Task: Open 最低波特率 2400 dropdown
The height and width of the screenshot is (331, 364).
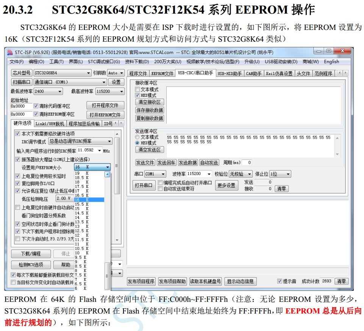Action: click(x=48, y=91)
